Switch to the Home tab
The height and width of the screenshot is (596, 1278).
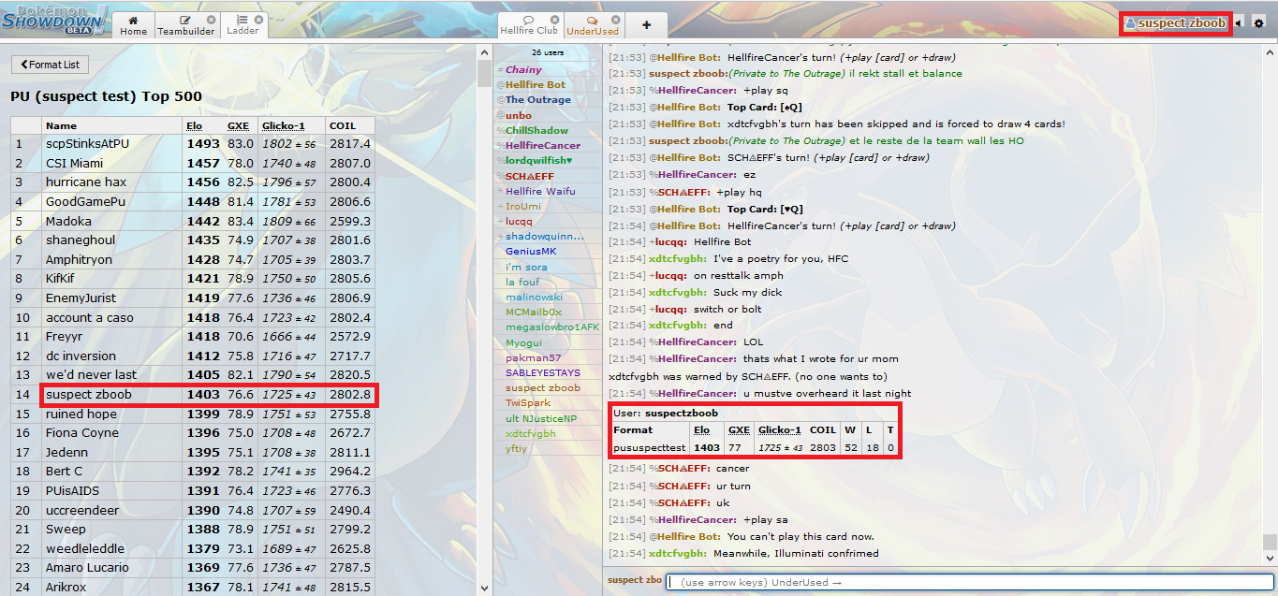[x=133, y=25]
